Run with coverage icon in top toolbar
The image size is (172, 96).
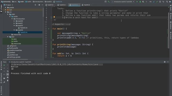pyautogui.click(x=143, y=2)
